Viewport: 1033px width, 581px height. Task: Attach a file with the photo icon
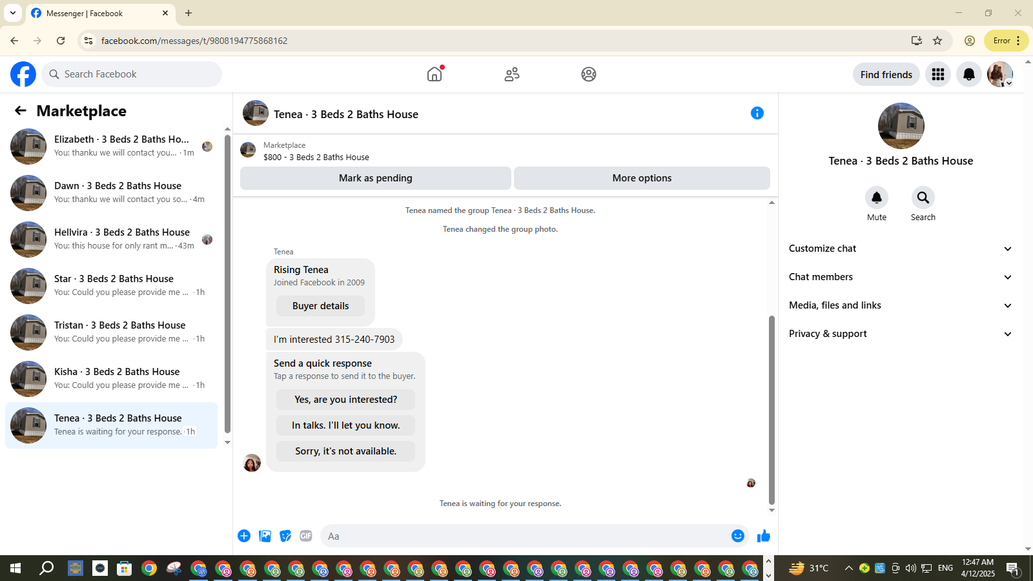(265, 536)
